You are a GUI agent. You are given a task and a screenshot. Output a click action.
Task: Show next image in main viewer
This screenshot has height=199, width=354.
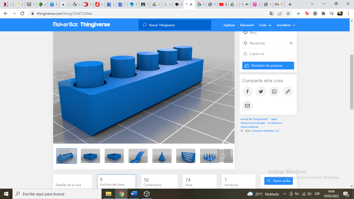click(x=224, y=79)
